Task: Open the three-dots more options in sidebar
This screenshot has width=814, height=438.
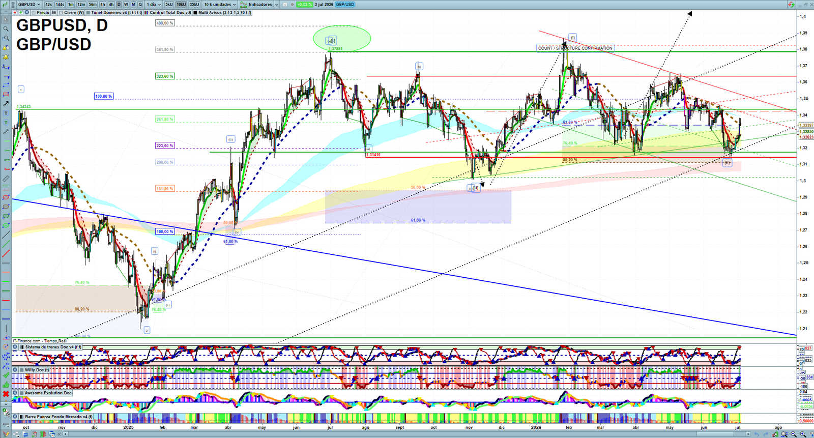Action: [6, 424]
